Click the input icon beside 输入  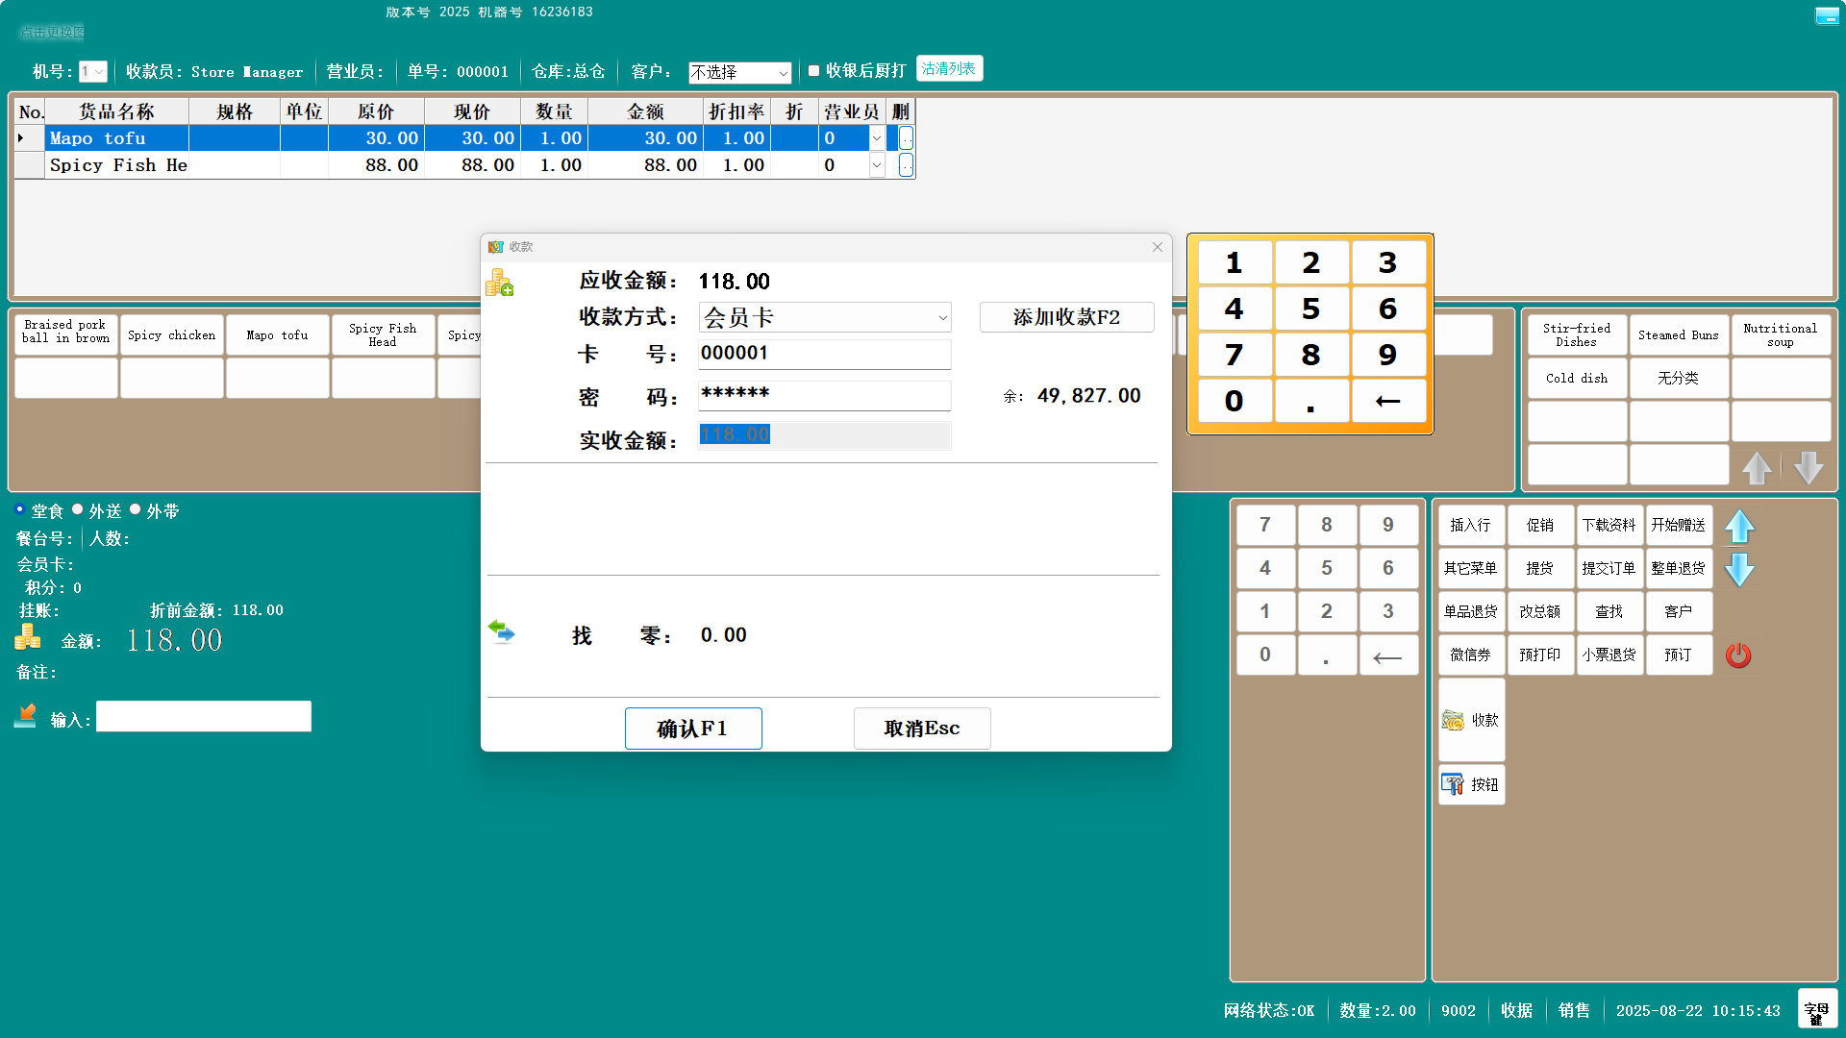click(x=26, y=716)
